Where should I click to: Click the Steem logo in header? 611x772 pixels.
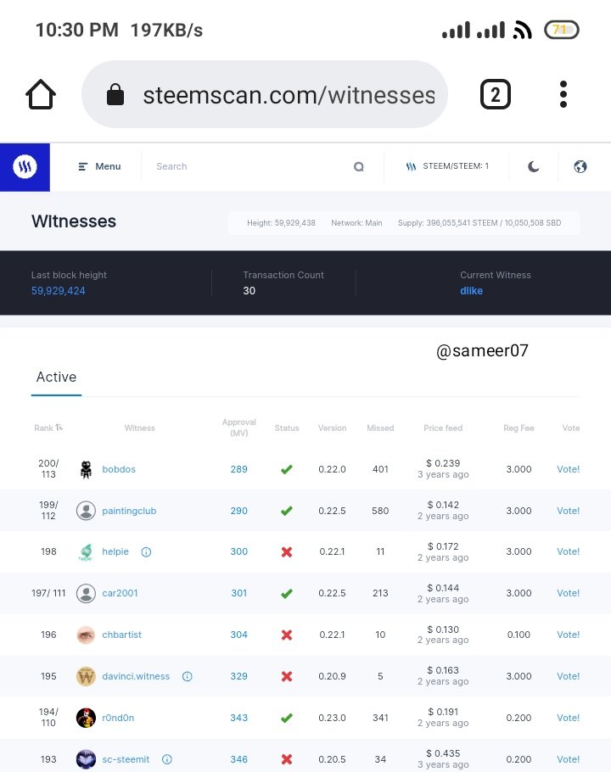click(x=25, y=167)
